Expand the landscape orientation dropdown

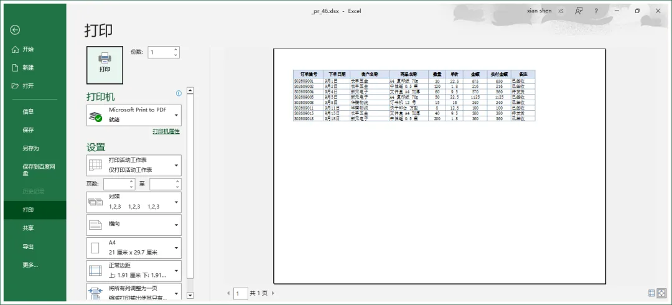click(x=134, y=225)
